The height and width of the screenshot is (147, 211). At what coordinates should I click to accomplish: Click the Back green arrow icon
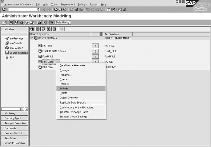pyautogui.click(x=56, y=9)
